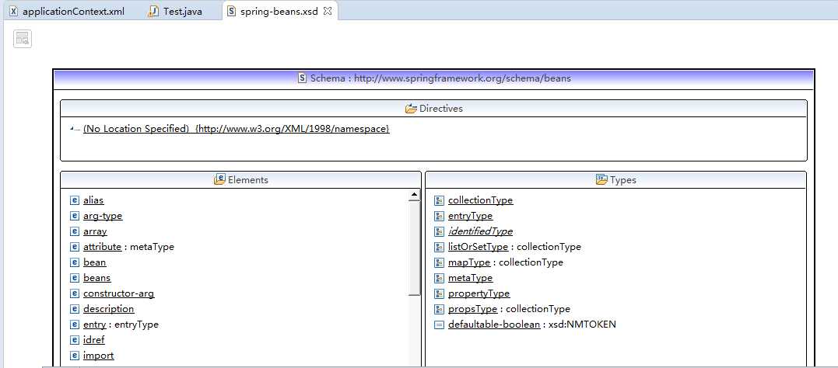Open the arg-type element

coord(103,216)
